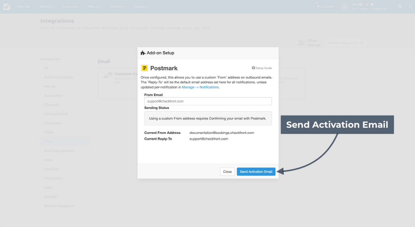Select the Communication category
The height and width of the screenshot is (227, 415).
(x=56, y=114)
